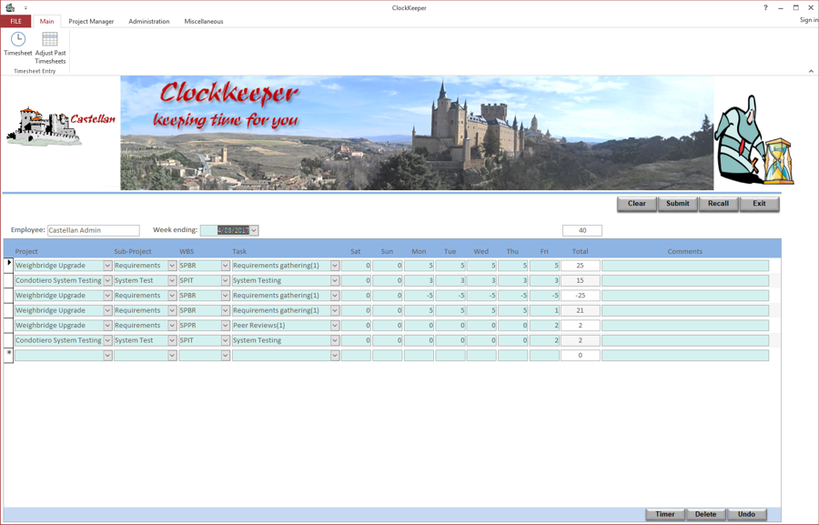Switch to the Main tab

click(x=47, y=22)
